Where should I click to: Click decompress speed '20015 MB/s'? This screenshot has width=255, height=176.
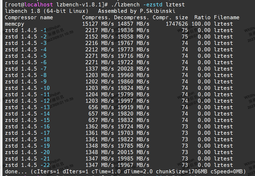point(134,152)
